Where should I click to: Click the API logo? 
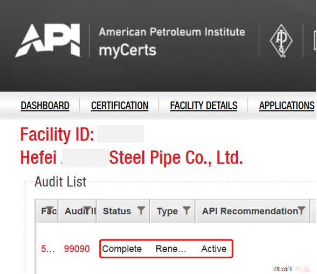point(47,40)
